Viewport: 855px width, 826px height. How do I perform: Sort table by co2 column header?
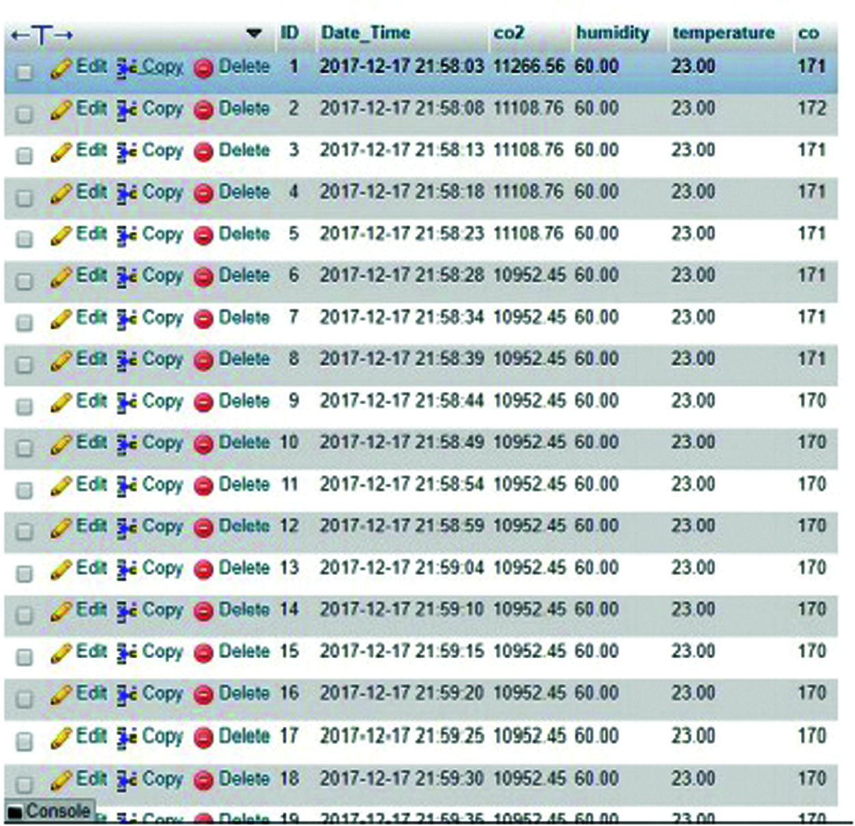pyautogui.click(x=508, y=33)
